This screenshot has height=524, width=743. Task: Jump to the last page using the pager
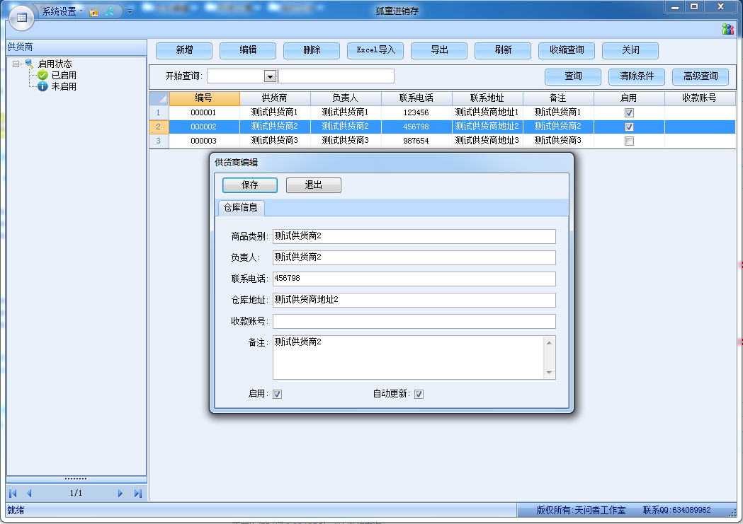click(x=137, y=494)
